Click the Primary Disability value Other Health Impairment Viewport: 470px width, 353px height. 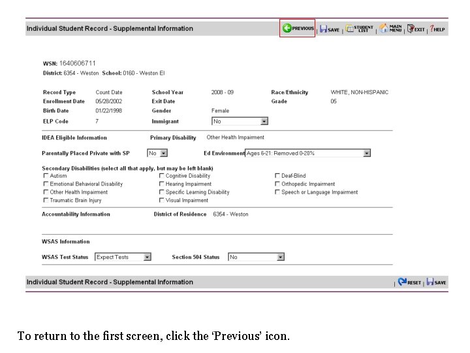tap(235, 137)
